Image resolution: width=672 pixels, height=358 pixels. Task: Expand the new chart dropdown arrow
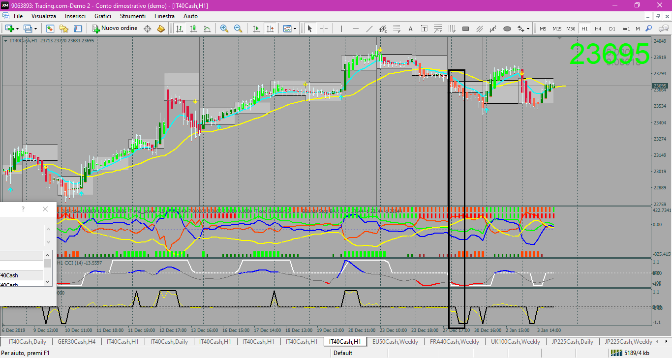point(17,29)
